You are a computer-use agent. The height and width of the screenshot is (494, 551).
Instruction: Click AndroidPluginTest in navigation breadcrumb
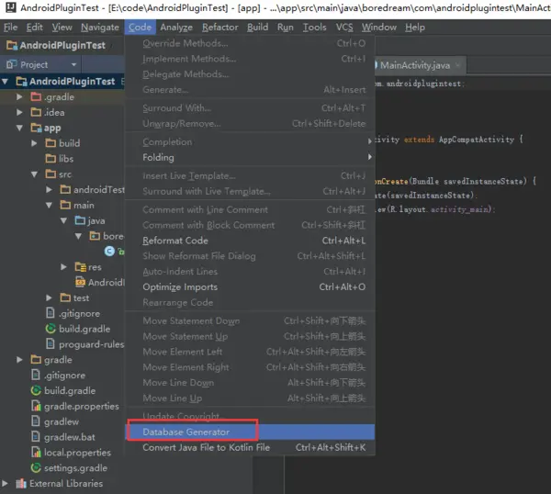(x=62, y=45)
